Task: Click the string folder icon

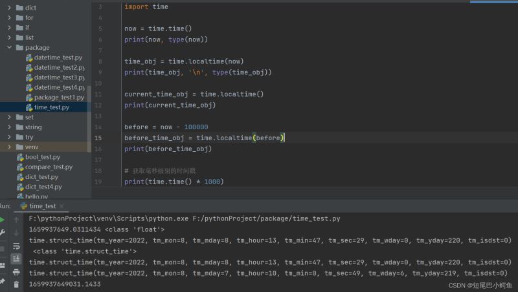Action: coord(19,127)
